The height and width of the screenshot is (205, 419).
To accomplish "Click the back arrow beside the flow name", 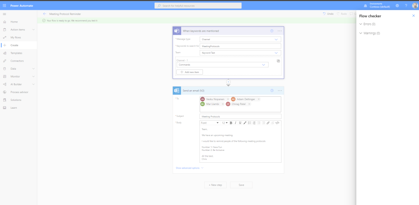I will point(44,14).
